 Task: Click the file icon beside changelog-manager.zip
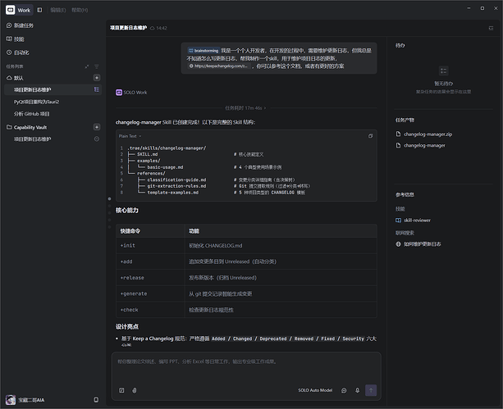tap(398, 134)
